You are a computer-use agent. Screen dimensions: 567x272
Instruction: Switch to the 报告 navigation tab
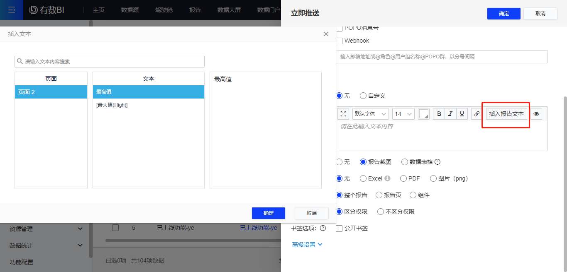click(195, 10)
